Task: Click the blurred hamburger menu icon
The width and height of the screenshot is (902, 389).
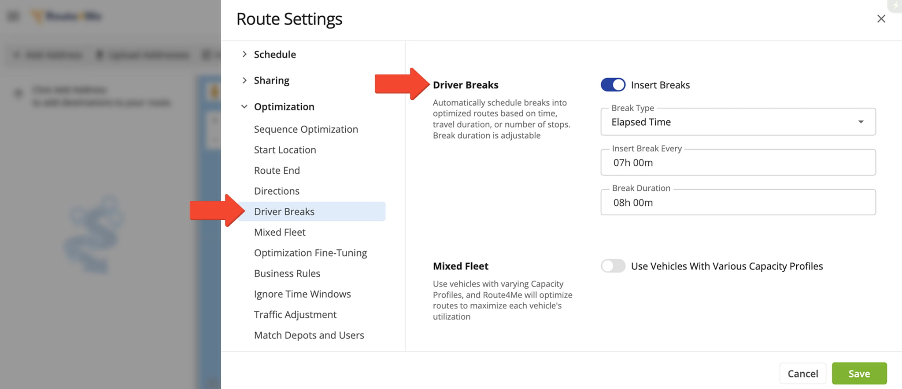Action: point(13,16)
